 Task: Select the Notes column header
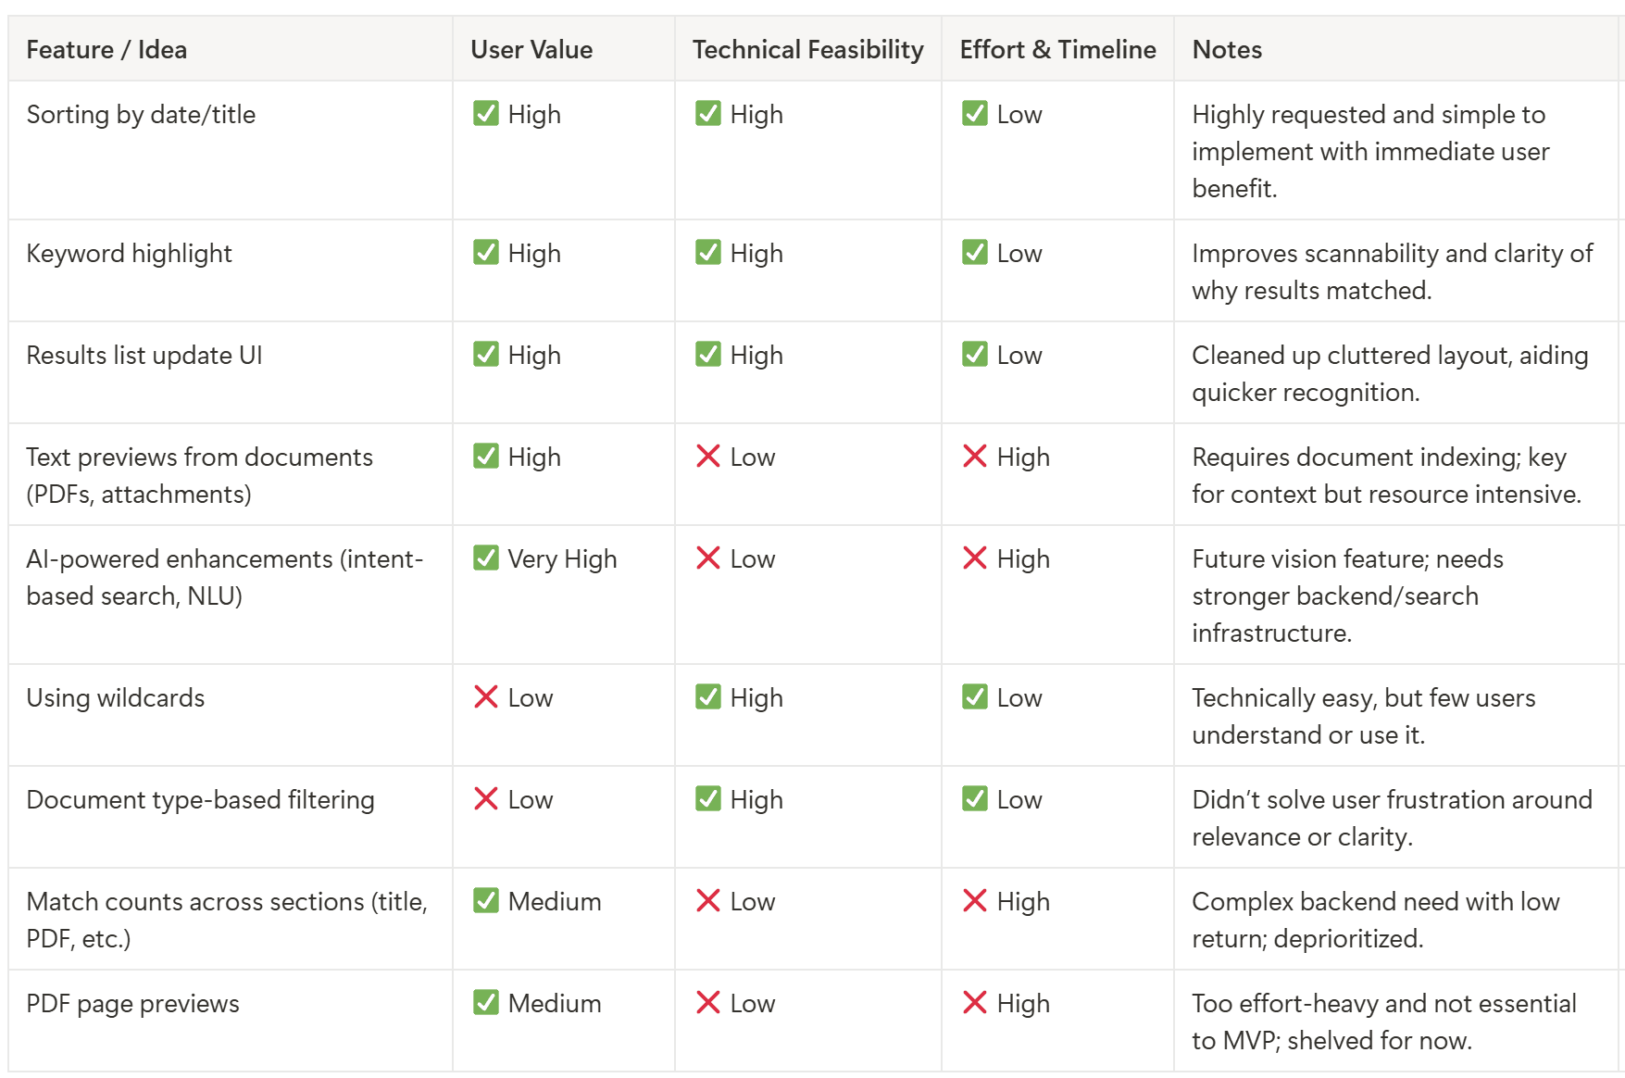click(1398, 49)
